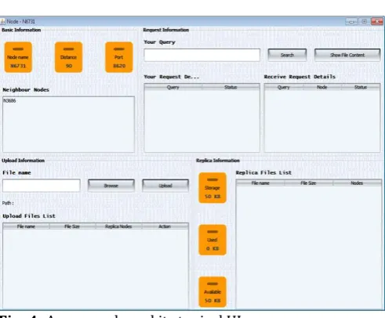Minimize the Node - N6731 window
This screenshot has width=385, height=318.
pos(351,21)
